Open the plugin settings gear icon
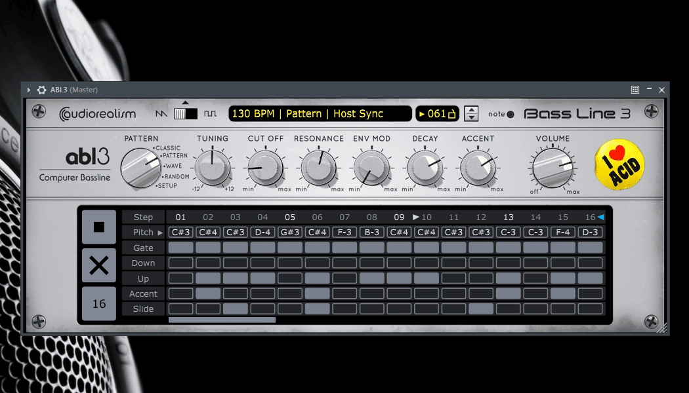The image size is (689, 393). (x=41, y=90)
